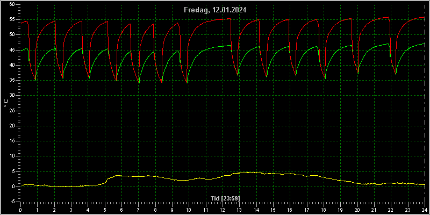This screenshot has height=215, width=430.
Task: Click the 45 label on the temperature axis
Action: [x=11, y=50]
